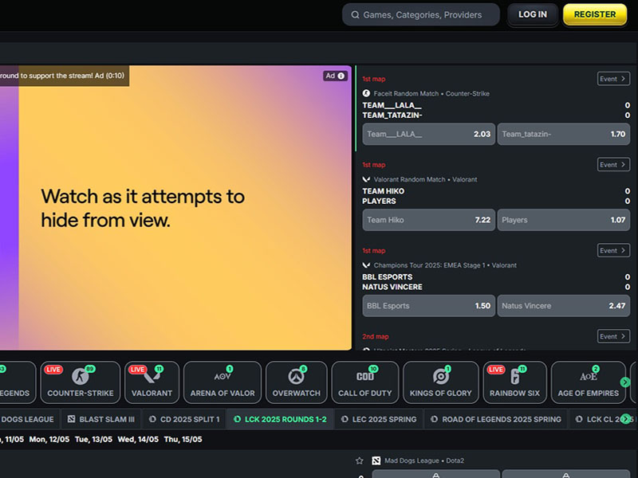
Task: Open the Games, Categories, Providers search field
Action: (421, 15)
